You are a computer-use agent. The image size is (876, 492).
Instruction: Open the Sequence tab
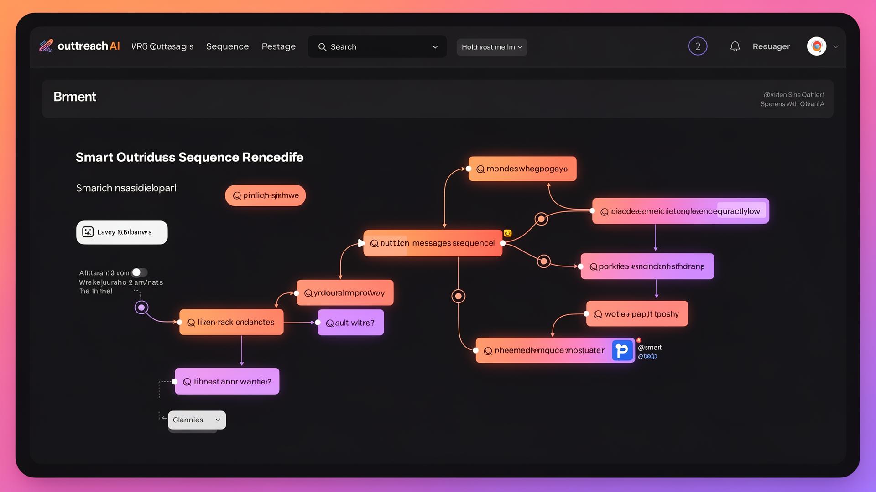(x=227, y=46)
